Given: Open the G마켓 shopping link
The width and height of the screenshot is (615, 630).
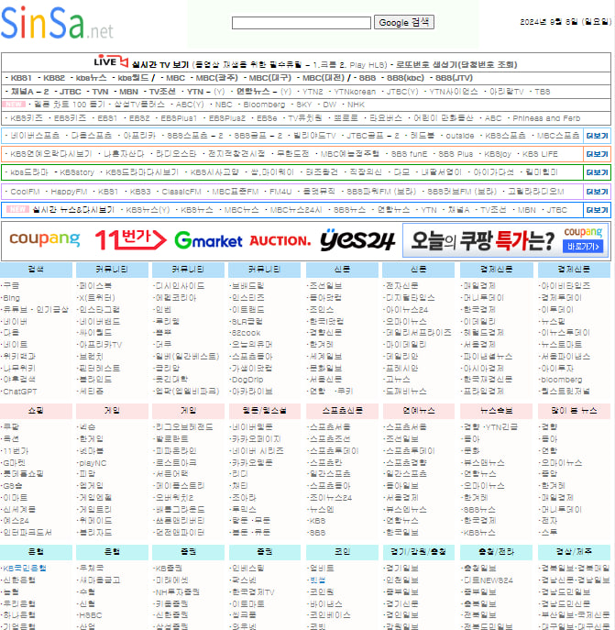Looking at the screenshot, I should tap(14, 463).
